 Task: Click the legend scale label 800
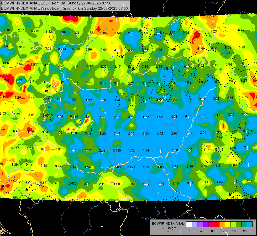pyautogui.click(x=214, y=231)
